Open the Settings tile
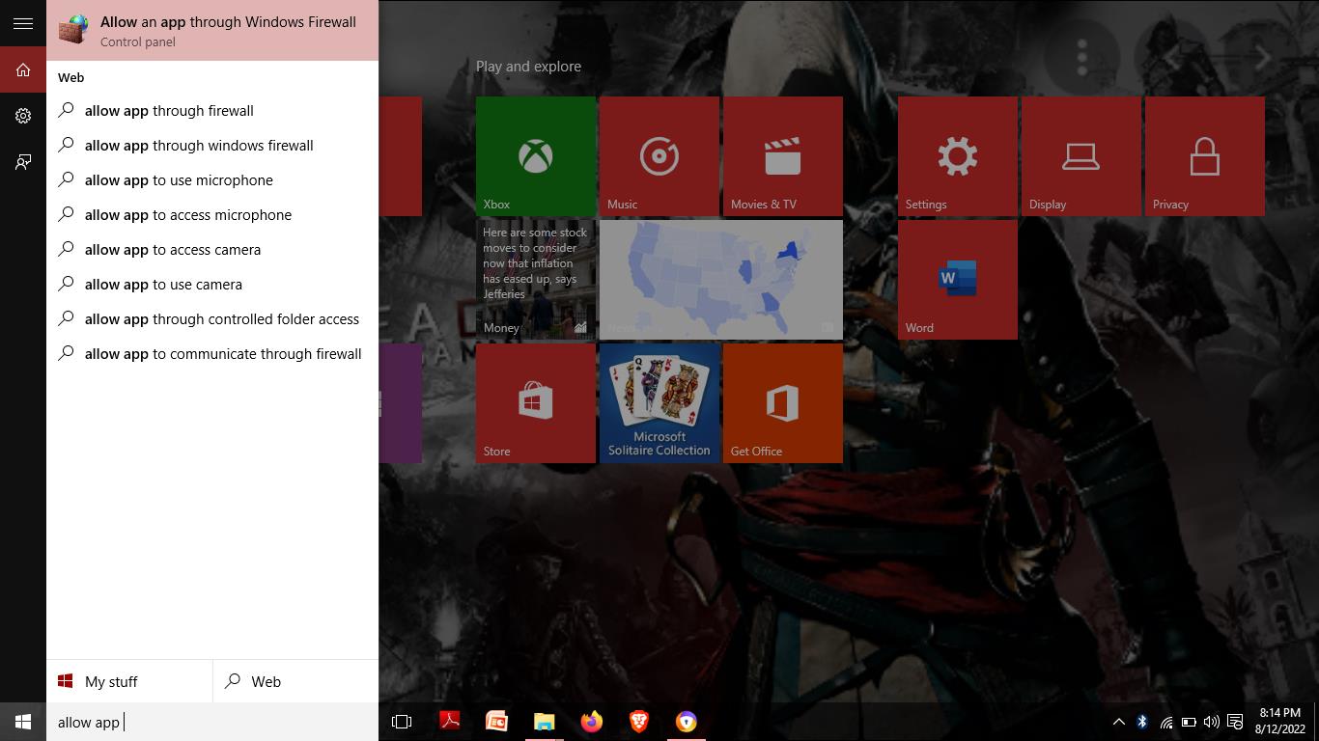The width and height of the screenshot is (1319, 741). pyautogui.click(x=958, y=156)
